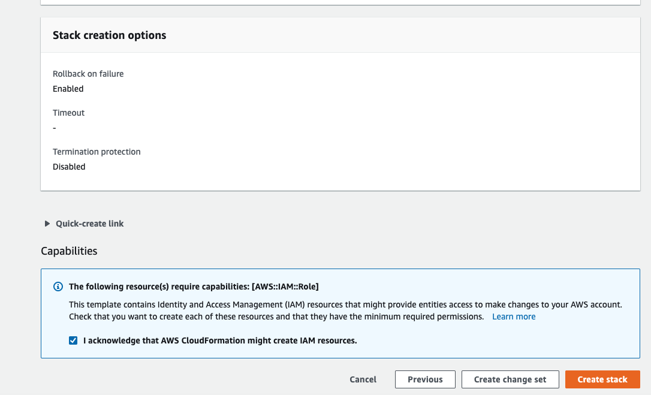This screenshot has height=395, width=651.
Task: Expand the Quick-create link triangle
Action: coord(47,224)
